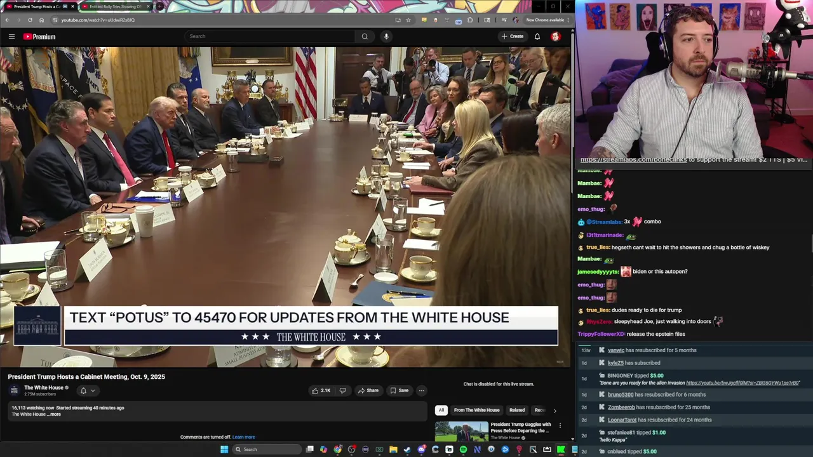
Task: Open Google Chrome from the taskbar
Action: pyautogui.click(x=338, y=449)
